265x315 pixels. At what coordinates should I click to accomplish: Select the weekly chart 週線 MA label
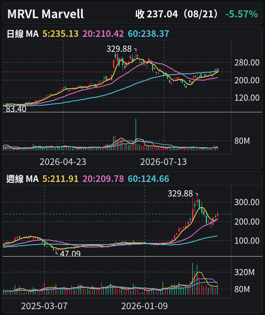22,179
